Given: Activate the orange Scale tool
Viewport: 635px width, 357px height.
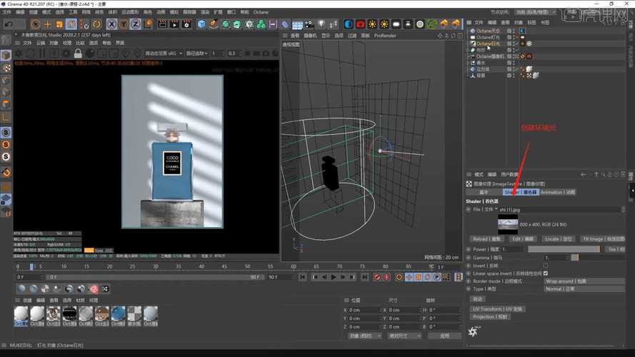Looking at the screenshot, I should click(x=59, y=25).
